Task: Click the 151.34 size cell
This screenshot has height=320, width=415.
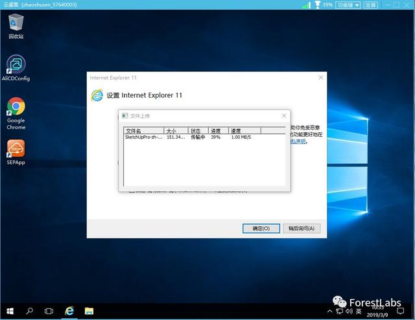Action: pos(176,137)
